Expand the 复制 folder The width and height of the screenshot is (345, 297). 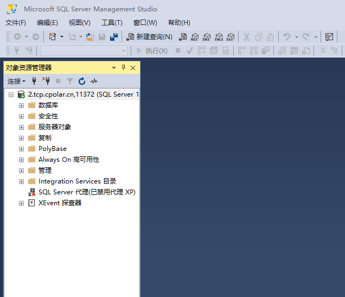[21, 138]
